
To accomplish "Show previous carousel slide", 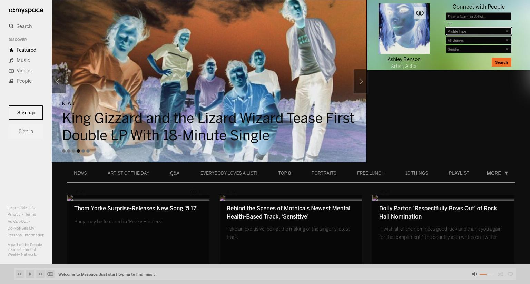I will [x=59, y=81].
